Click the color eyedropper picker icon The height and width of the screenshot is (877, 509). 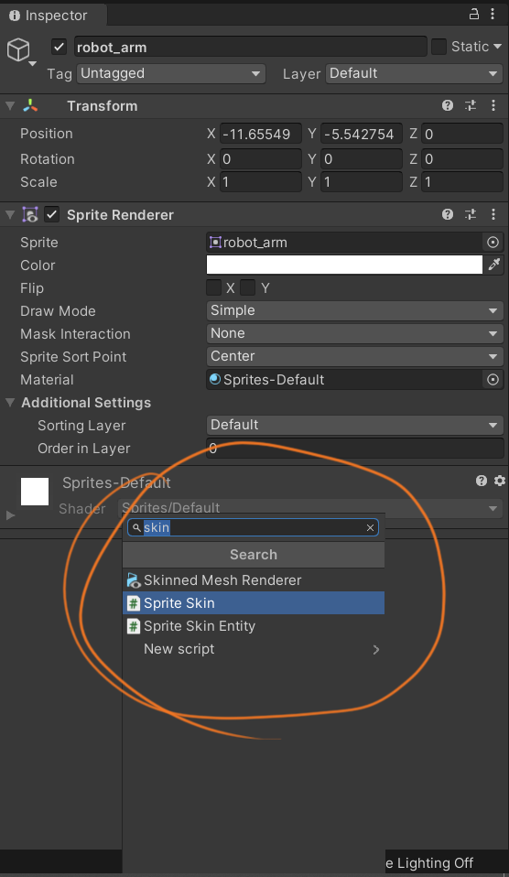pyautogui.click(x=494, y=265)
